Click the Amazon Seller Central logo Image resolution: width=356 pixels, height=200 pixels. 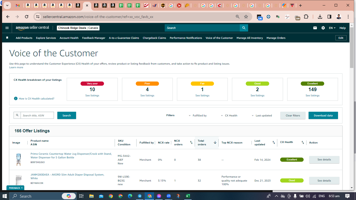coord(32,28)
